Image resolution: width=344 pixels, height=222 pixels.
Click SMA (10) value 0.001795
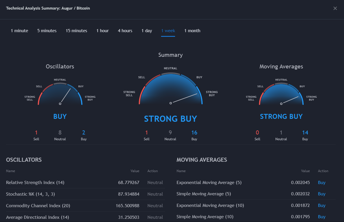[300, 217]
